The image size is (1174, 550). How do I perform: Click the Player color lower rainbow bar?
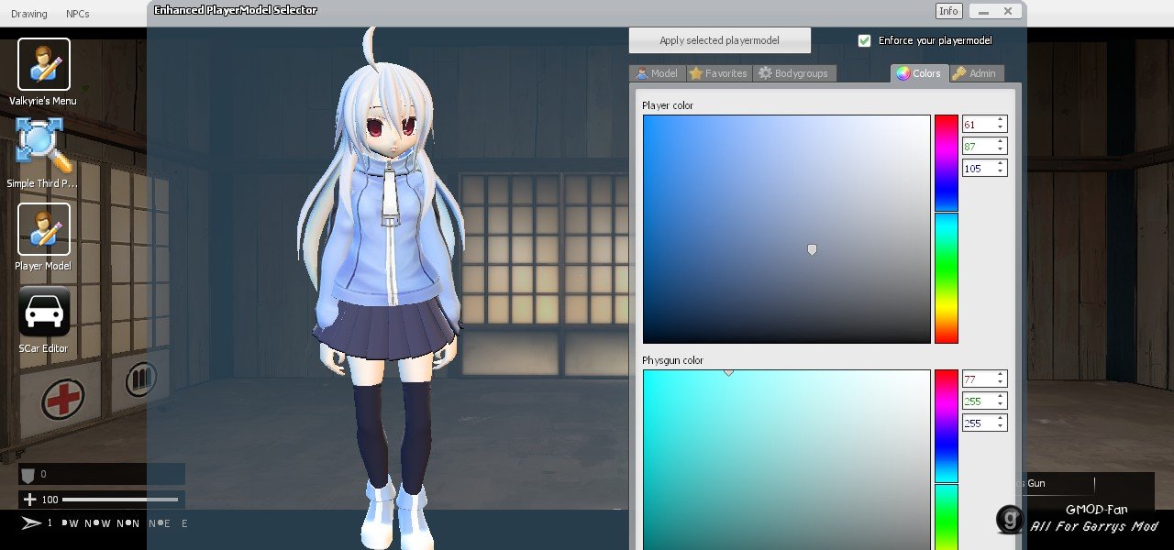tap(947, 279)
